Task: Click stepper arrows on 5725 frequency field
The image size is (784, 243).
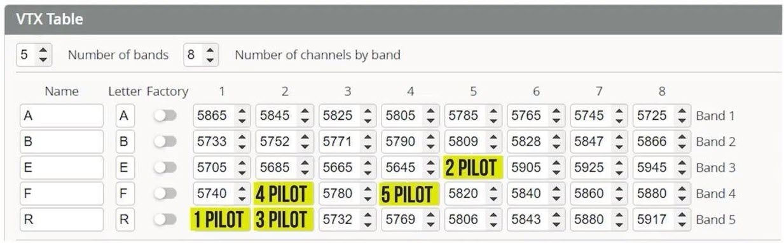Action: [682, 115]
